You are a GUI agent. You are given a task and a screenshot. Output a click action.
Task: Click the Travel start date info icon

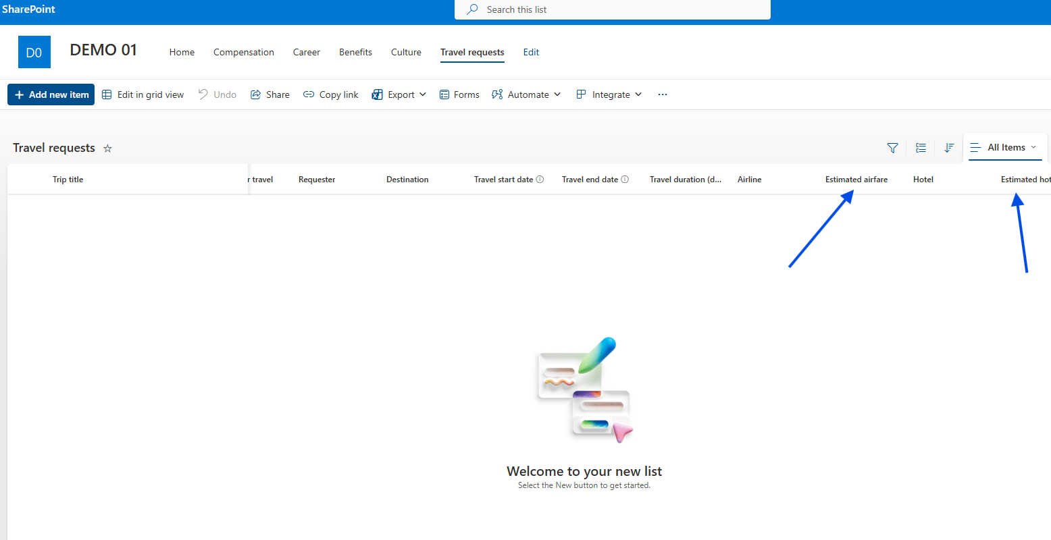(540, 180)
